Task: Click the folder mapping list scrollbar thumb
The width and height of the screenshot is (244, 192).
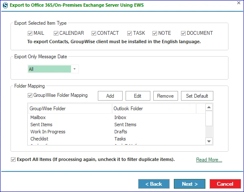Action: click(209, 118)
